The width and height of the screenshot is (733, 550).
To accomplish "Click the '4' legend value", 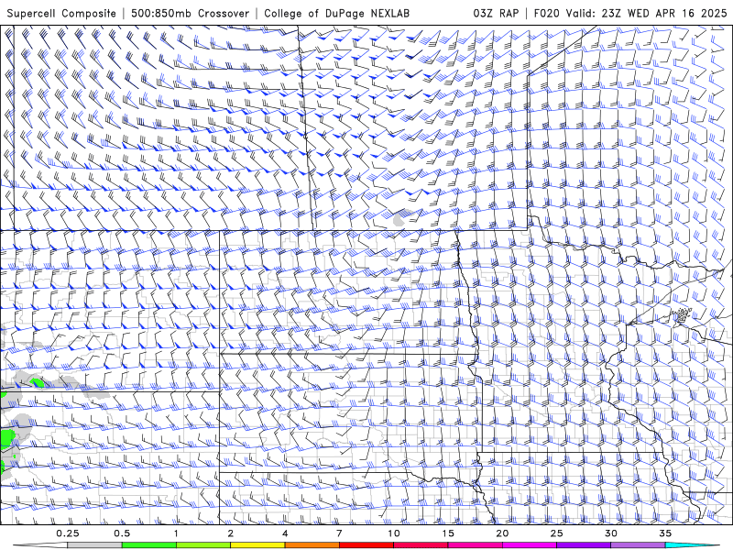I will coord(285,533).
